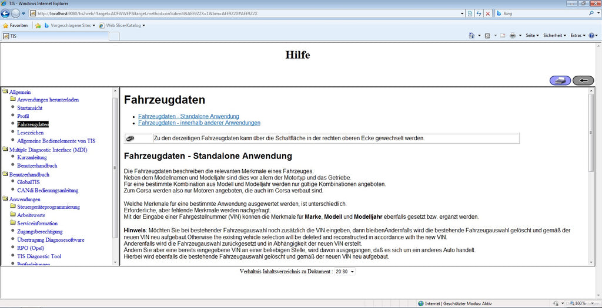Image resolution: width=602 pixels, height=308 pixels.
Task: Open Allgemeine Bedienelemente von TIS
Action: (56, 141)
